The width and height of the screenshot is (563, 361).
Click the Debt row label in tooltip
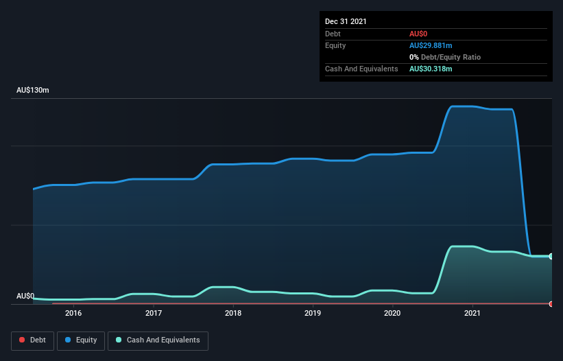tap(333, 34)
